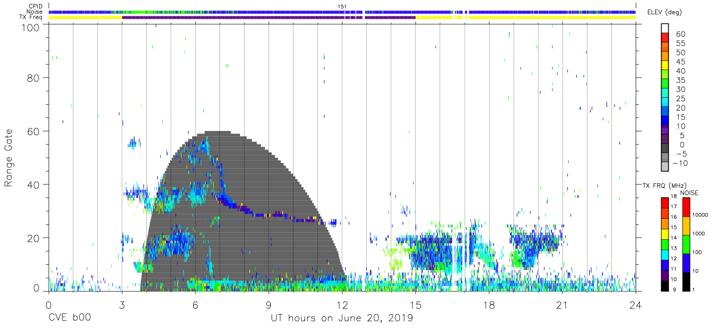Click the blue-green Noise strip above the plot
This screenshot has height=330, width=715.
pyautogui.click(x=342, y=12)
